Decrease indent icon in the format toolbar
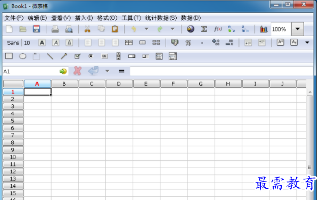320x200 pixels. [x=248, y=43]
